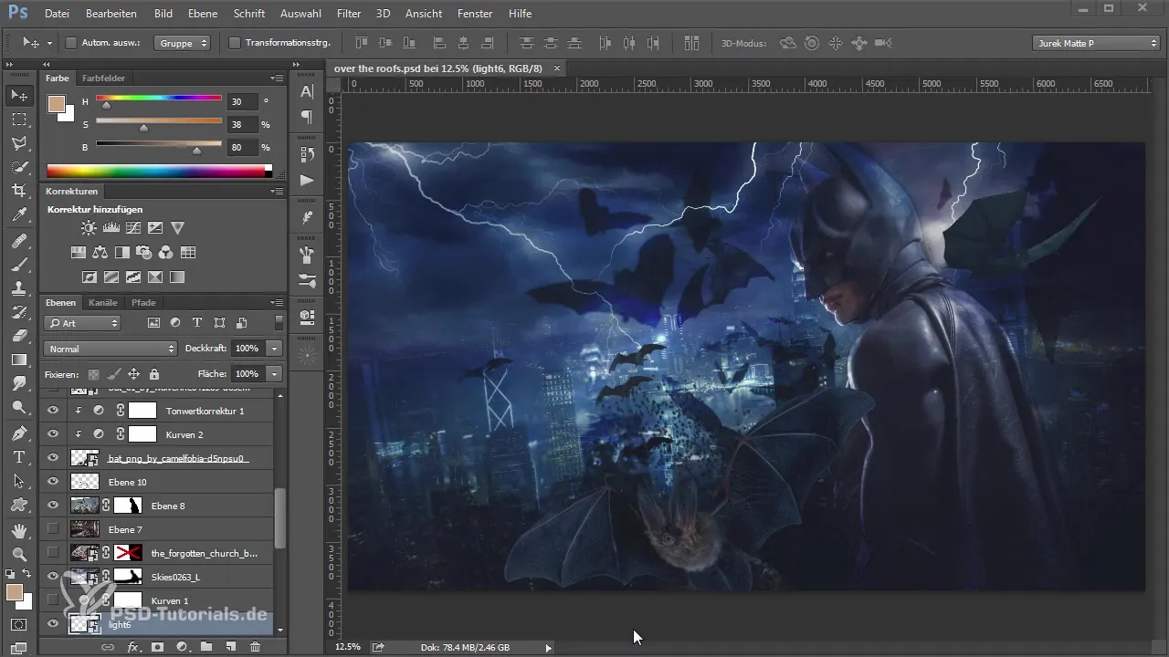Lock all layer properties with padlock

[154, 374]
